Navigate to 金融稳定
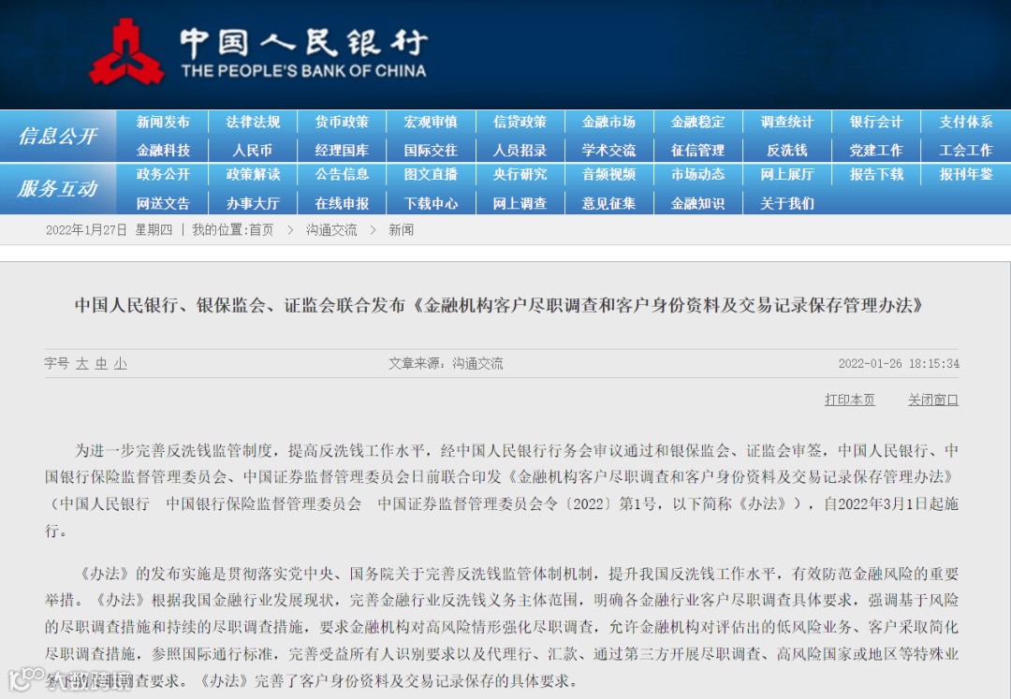This screenshot has width=1011, height=699. click(697, 122)
